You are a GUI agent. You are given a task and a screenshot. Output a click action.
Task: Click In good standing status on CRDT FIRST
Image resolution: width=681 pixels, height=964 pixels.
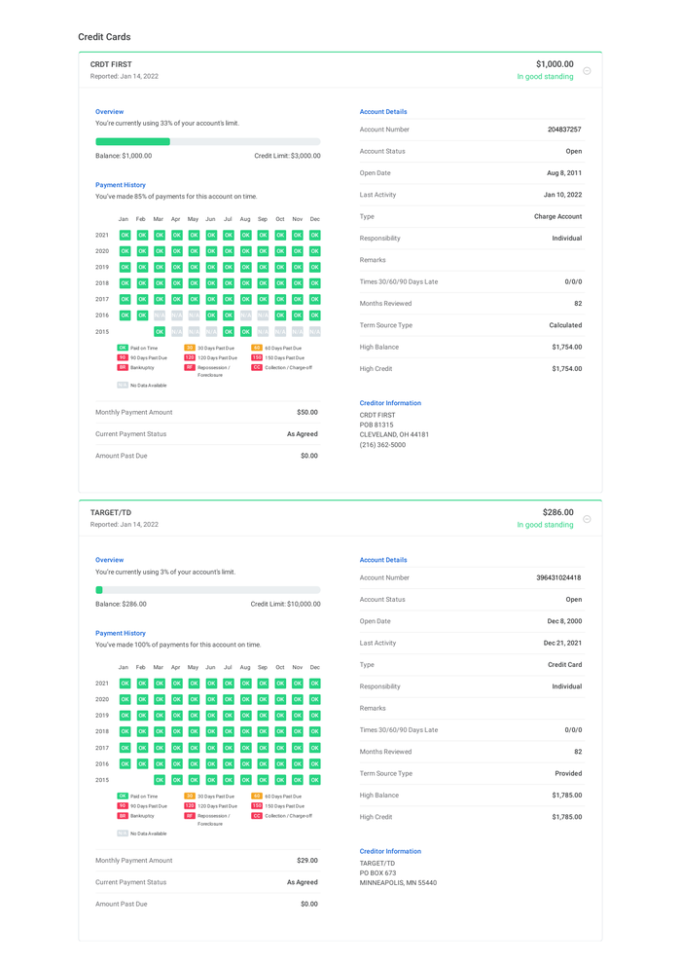point(546,77)
